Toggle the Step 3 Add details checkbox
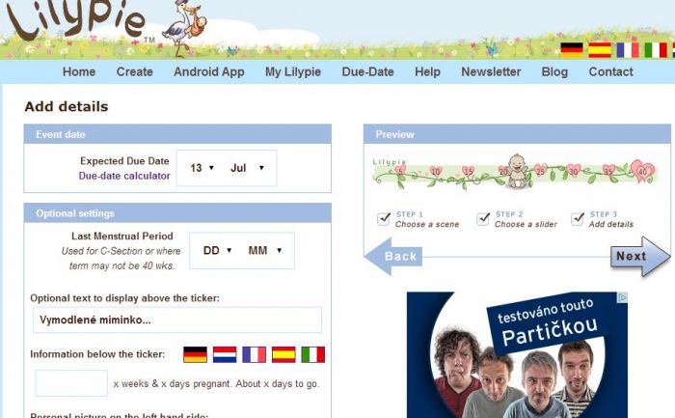This screenshot has width=675, height=418. [578, 219]
